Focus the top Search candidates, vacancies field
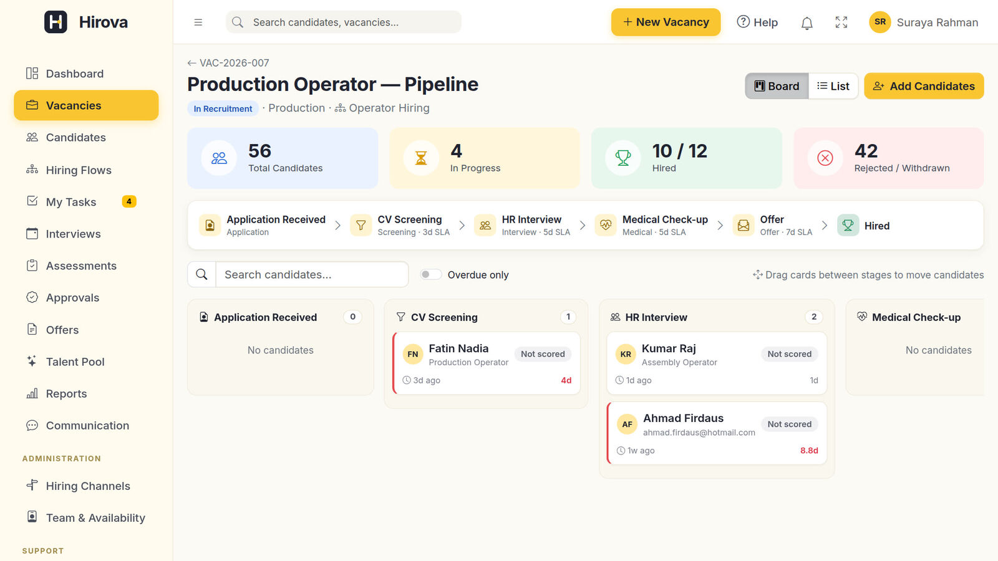 pyautogui.click(x=344, y=22)
